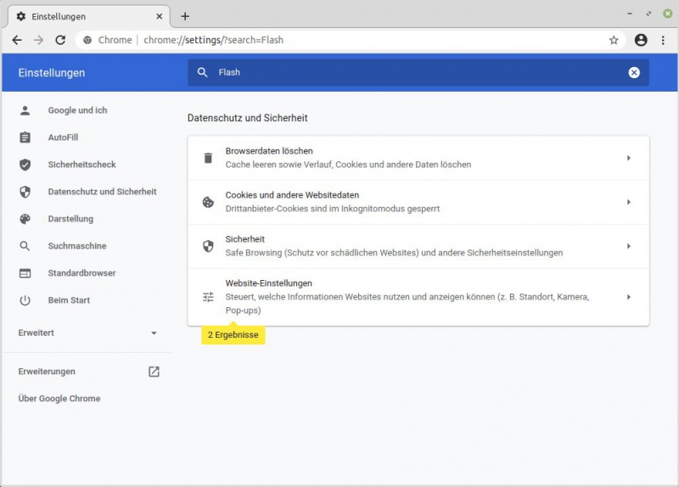
Task: Expand the Erweitert section arrow
Action: pyautogui.click(x=154, y=333)
